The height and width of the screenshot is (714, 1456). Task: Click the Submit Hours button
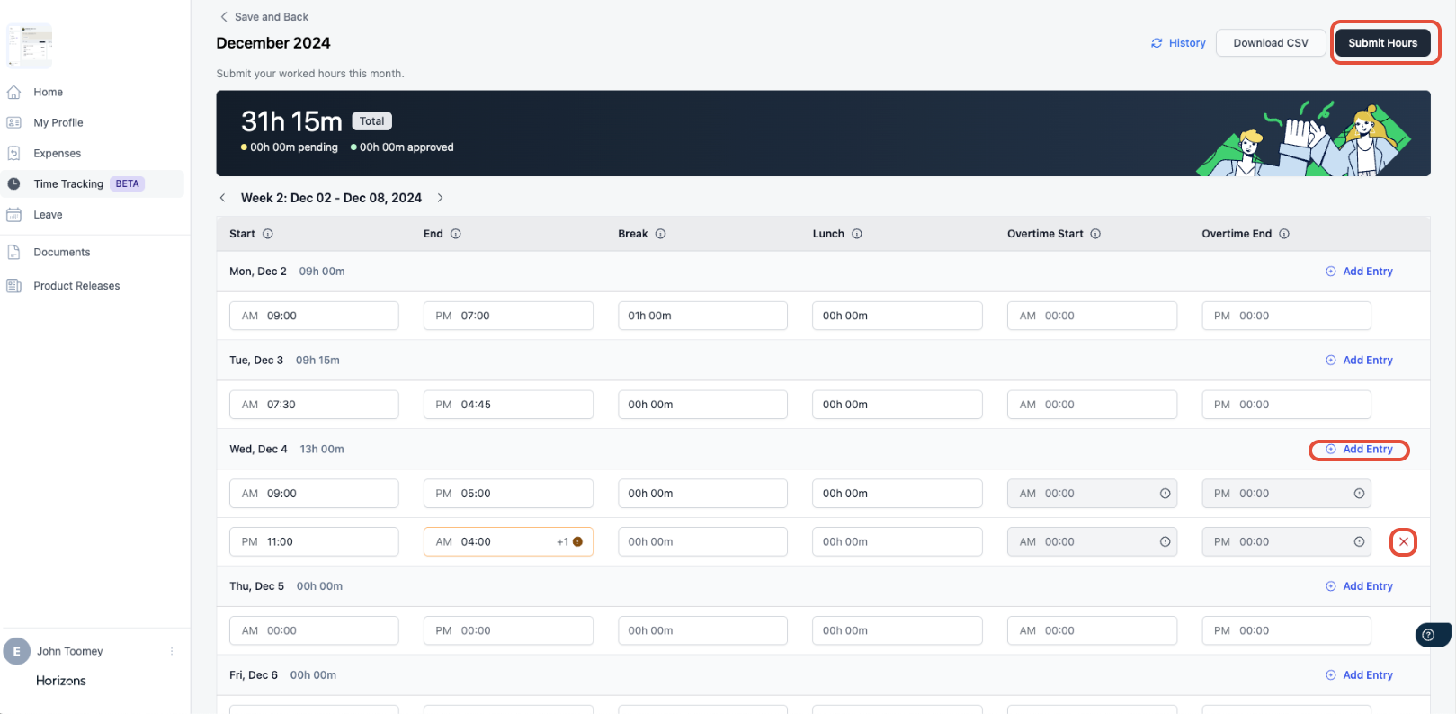(x=1383, y=43)
